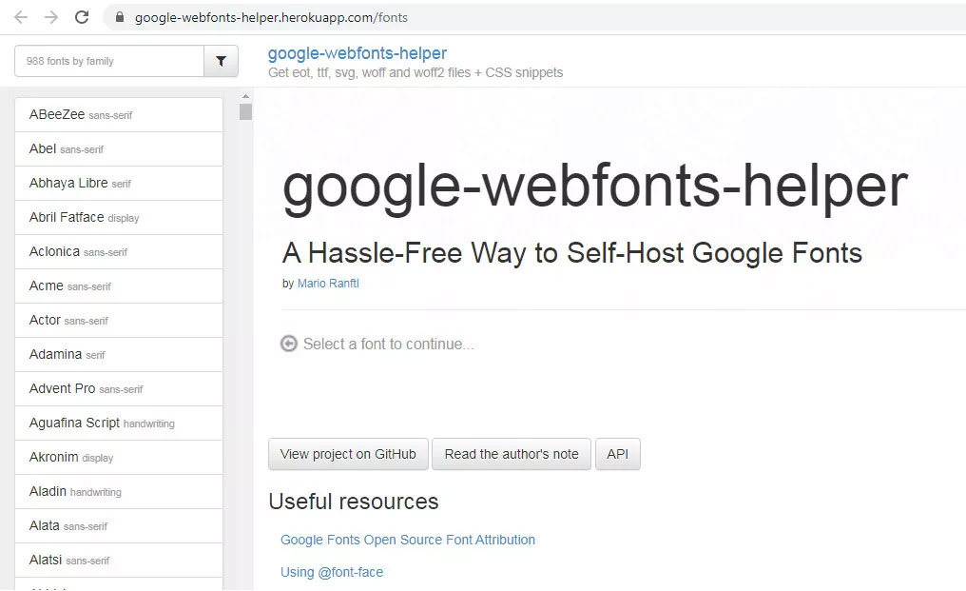Open Google Fonts Open Source Font Attribution
The image size is (966, 591).
tap(408, 540)
